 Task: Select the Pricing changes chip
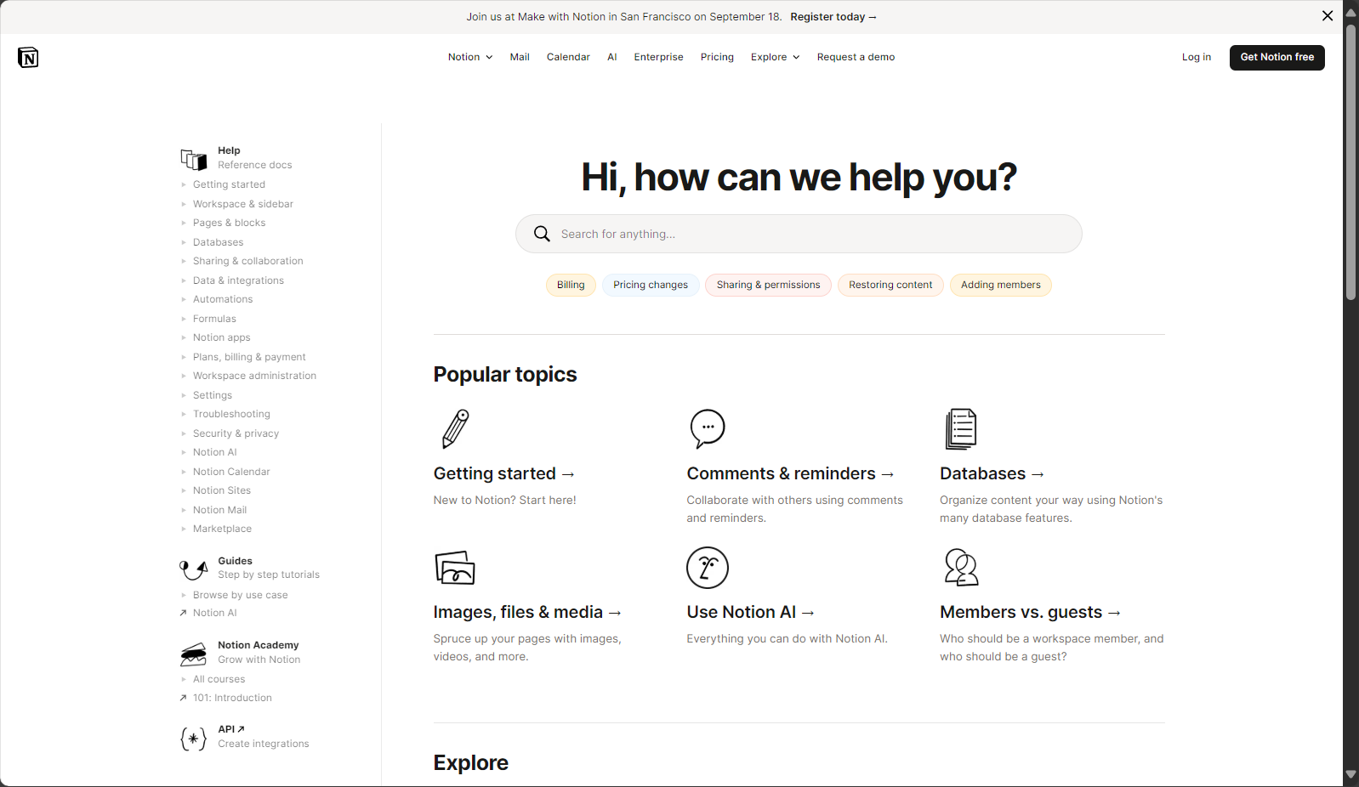pyautogui.click(x=651, y=285)
